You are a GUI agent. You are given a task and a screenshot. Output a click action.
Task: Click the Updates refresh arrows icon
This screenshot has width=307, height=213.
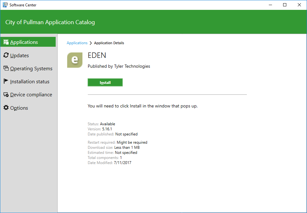[6, 55]
